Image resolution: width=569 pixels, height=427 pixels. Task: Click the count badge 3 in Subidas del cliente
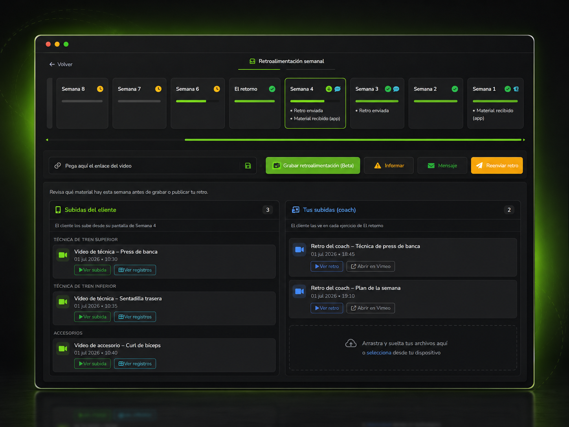[x=268, y=210]
